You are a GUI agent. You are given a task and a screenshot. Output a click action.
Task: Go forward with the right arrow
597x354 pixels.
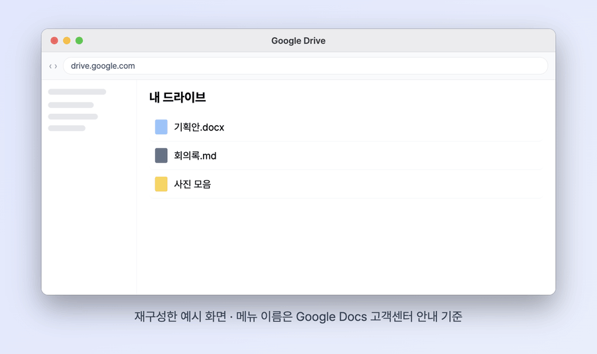pos(56,66)
